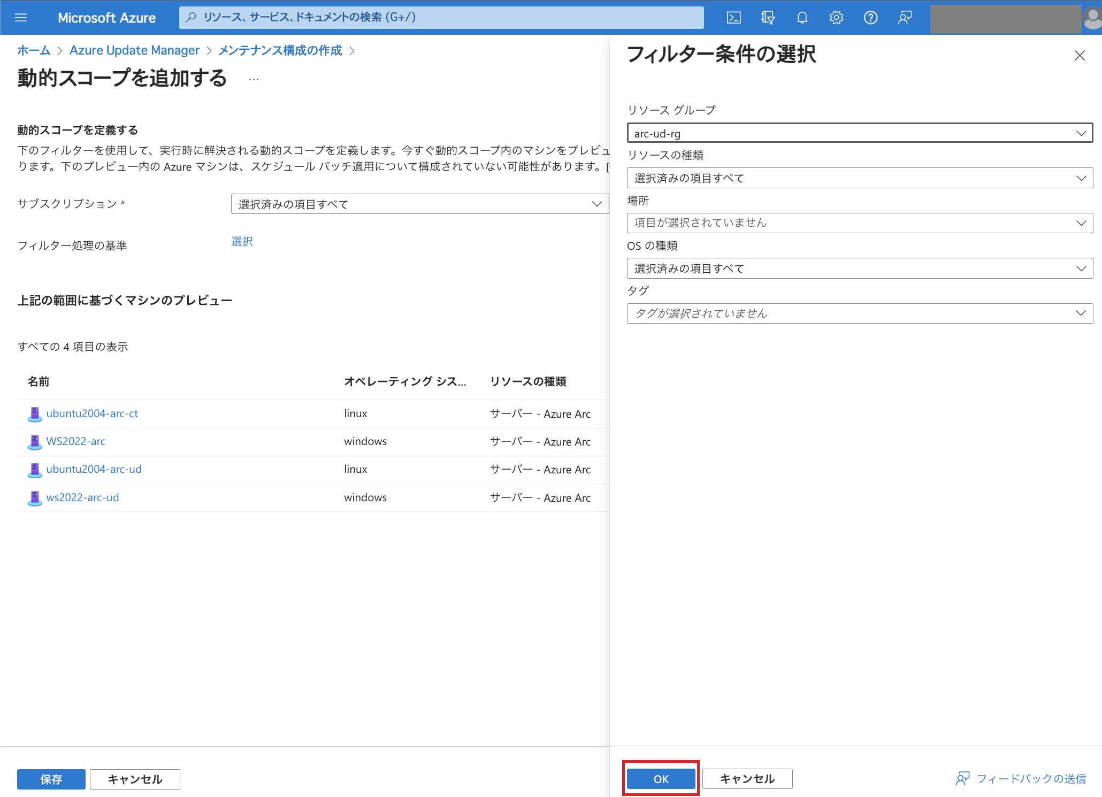The height and width of the screenshot is (797, 1102).
Task: Go to メンテナンス構成の作成 breadcrumb
Action: [x=280, y=50]
